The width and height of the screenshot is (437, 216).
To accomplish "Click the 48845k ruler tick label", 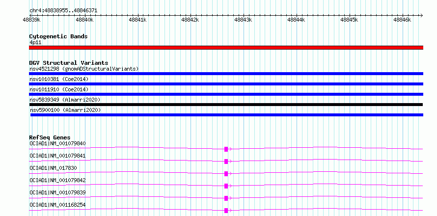I will [350, 20].
